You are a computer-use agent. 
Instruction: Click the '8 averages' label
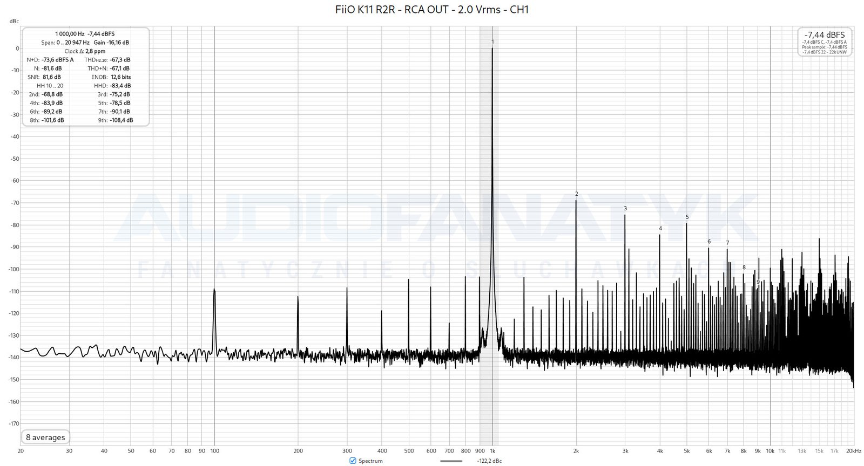coord(45,437)
